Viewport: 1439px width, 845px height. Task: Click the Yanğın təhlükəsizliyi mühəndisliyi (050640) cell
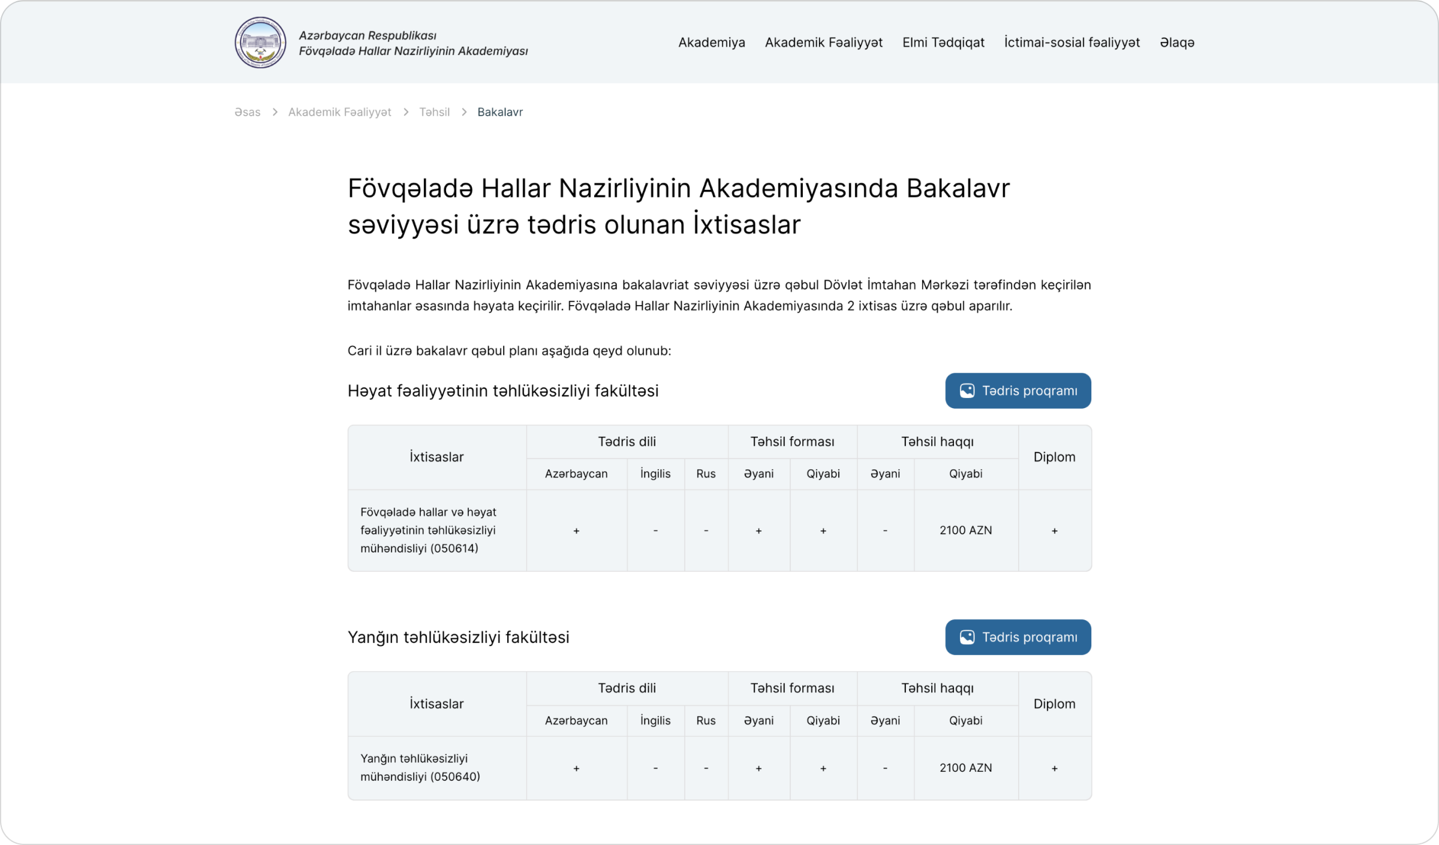click(420, 768)
